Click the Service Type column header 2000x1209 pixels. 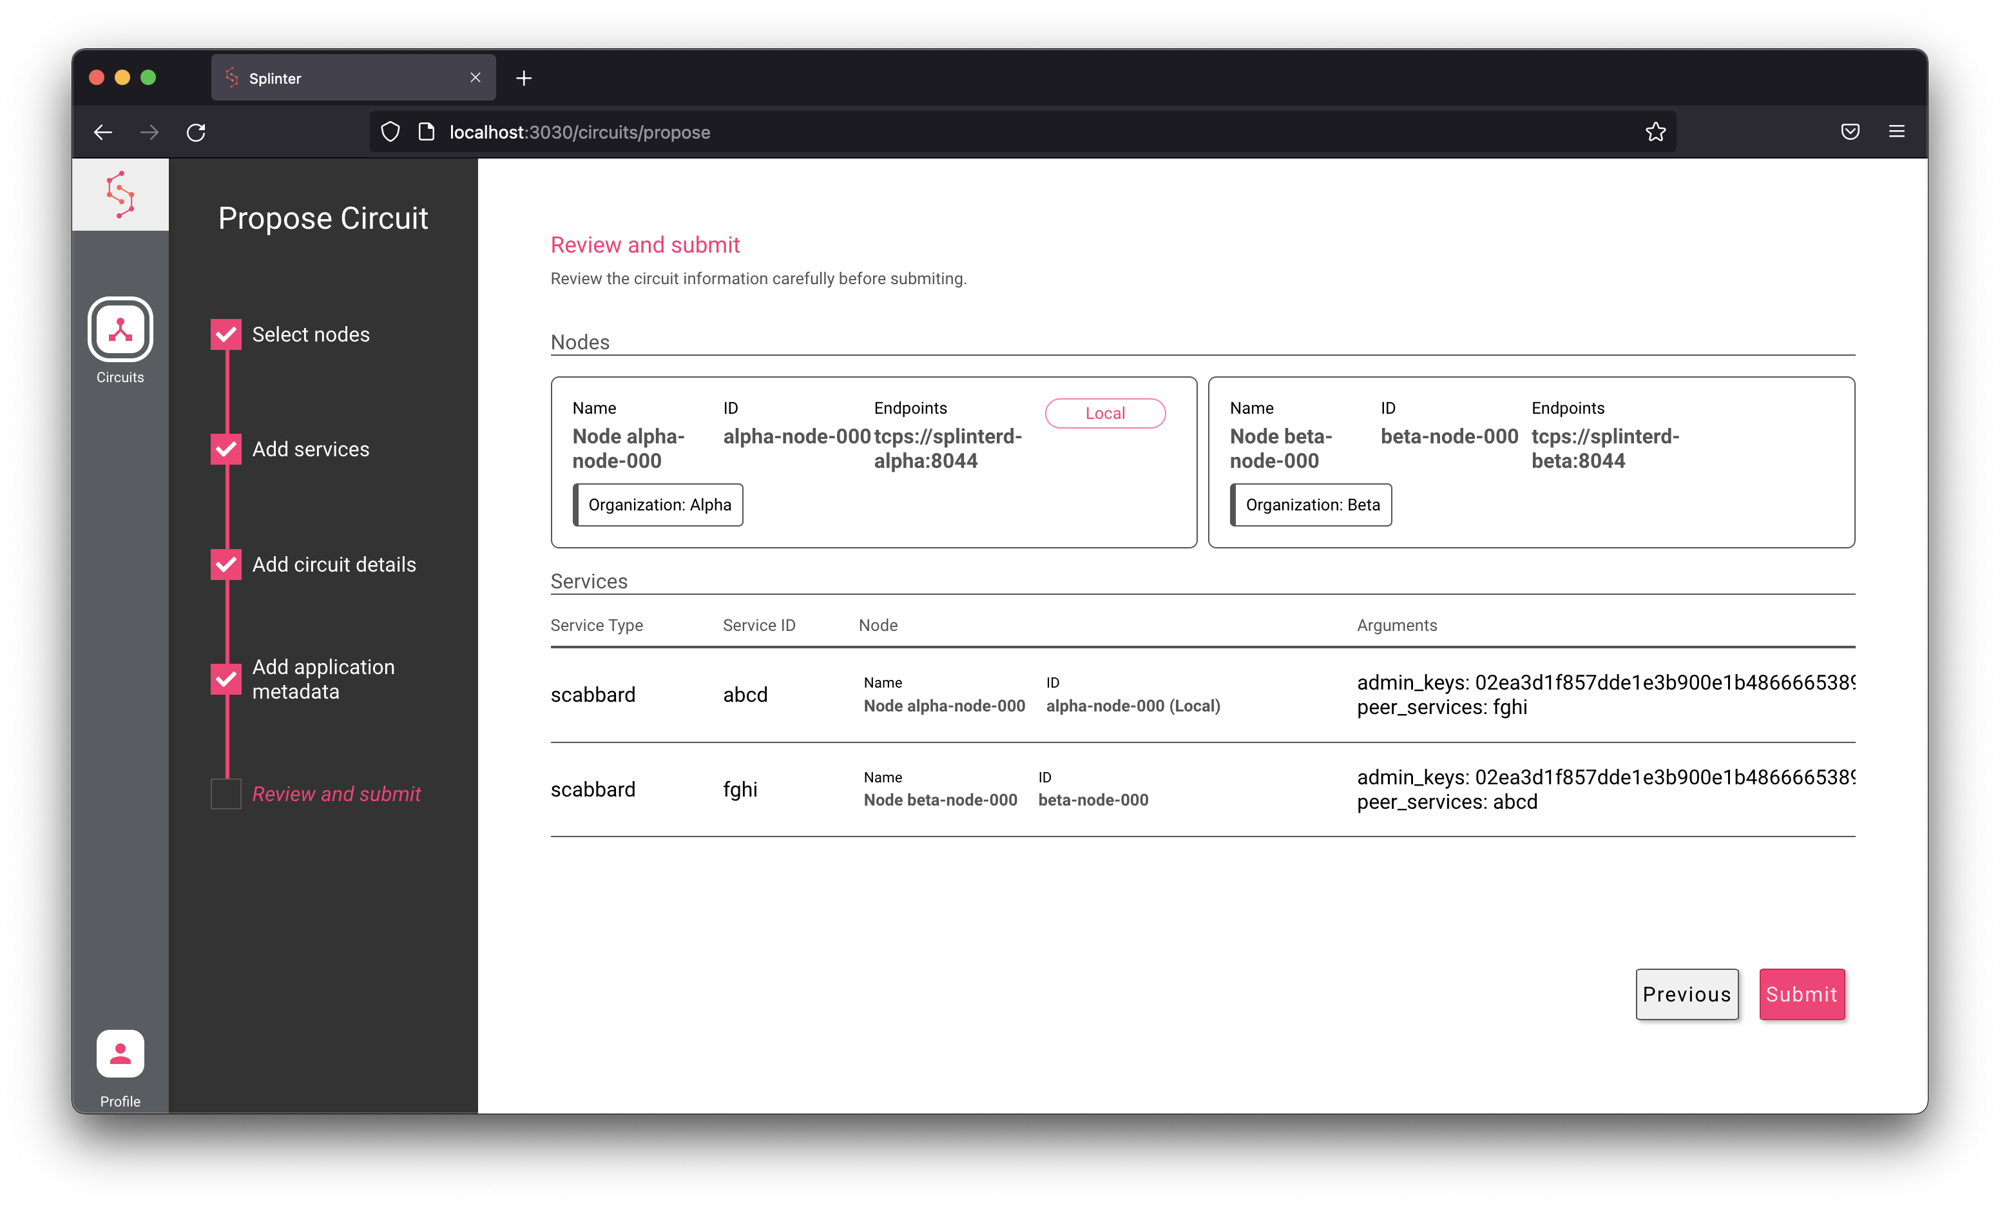(x=597, y=625)
